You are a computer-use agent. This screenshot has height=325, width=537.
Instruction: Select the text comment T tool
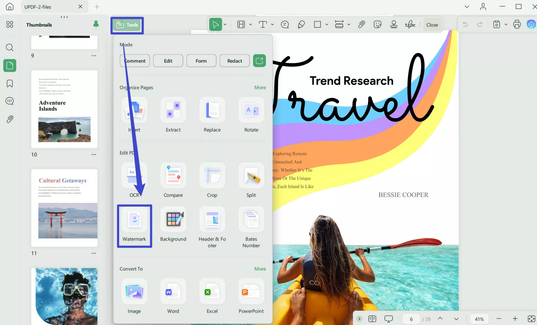pyautogui.click(x=263, y=24)
